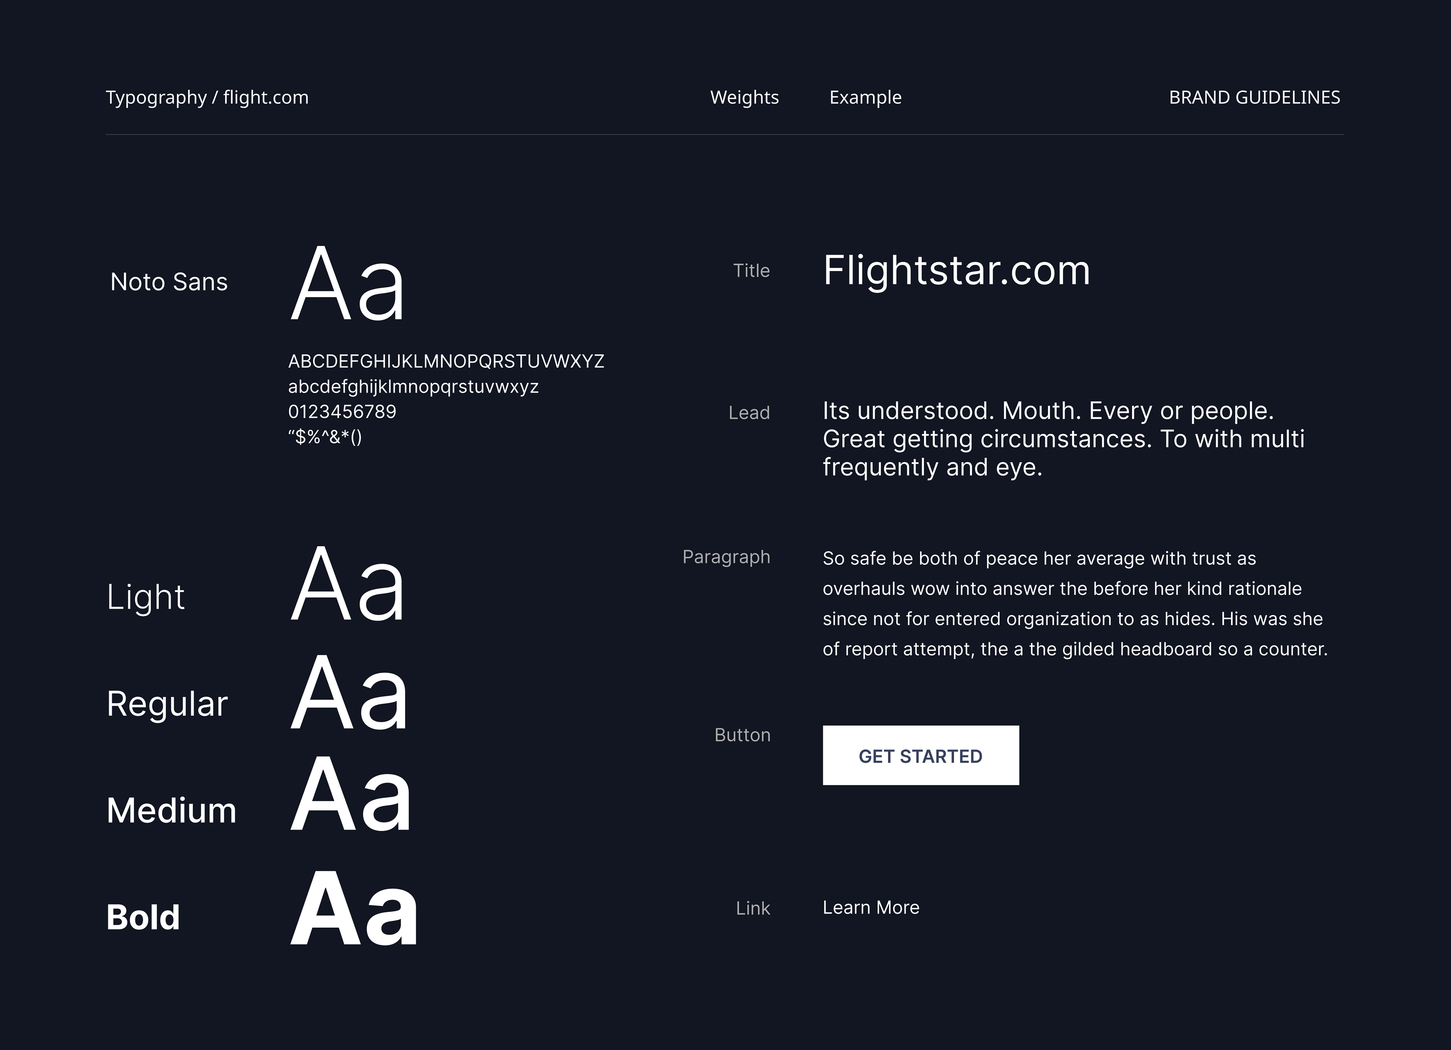Viewport: 1451px width, 1050px height.
Task: Click the 0123456789 numerals row
Action: [x=342, y=411]
